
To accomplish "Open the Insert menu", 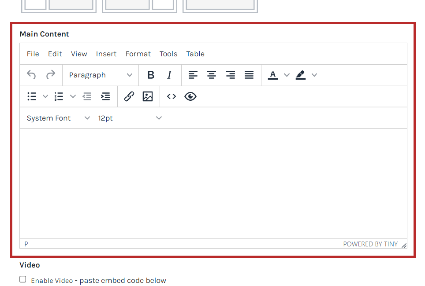I will [106, 54].
